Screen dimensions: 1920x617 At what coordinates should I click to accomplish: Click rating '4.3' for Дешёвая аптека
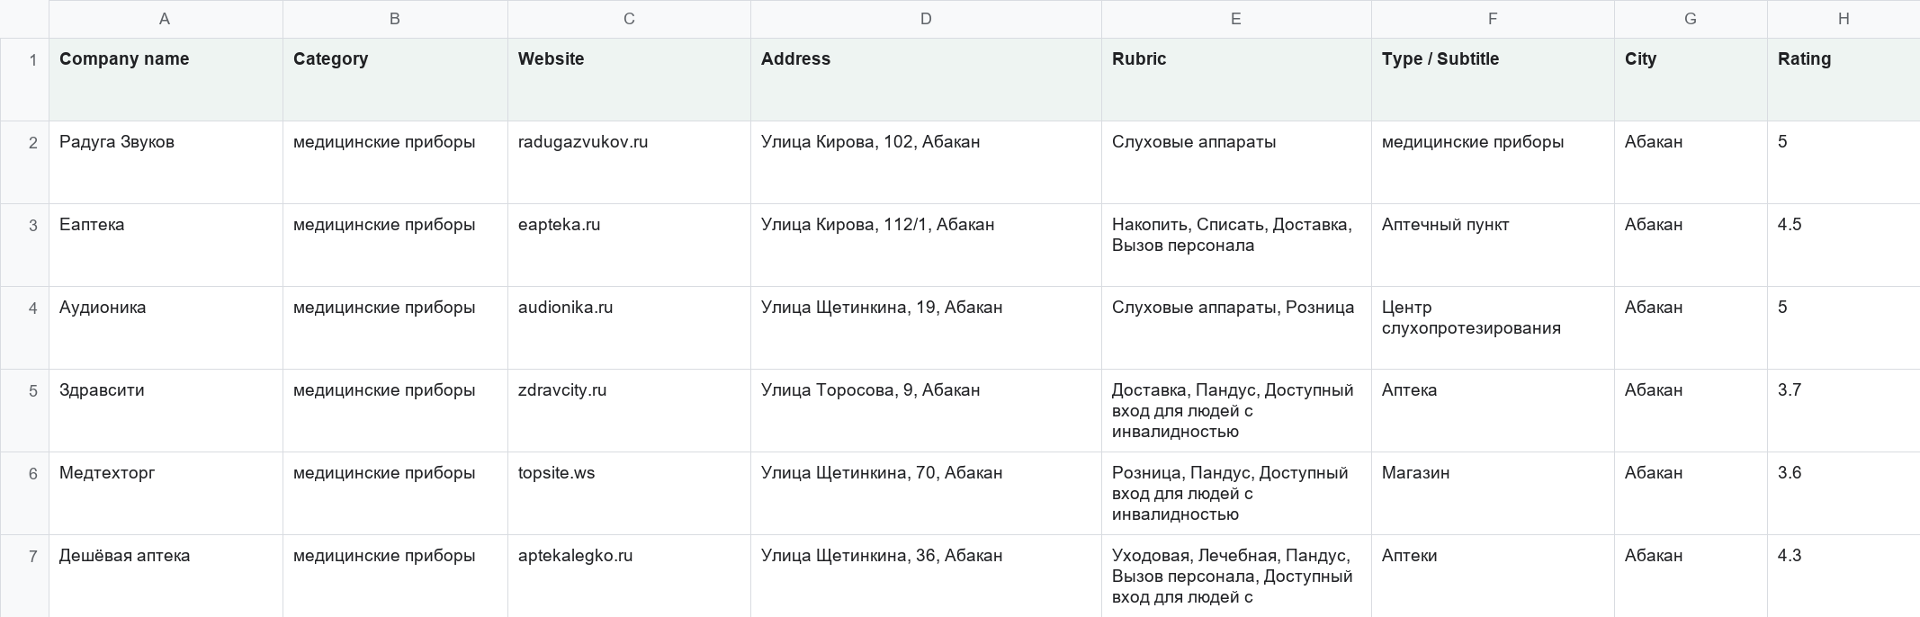click(1844, 576)
